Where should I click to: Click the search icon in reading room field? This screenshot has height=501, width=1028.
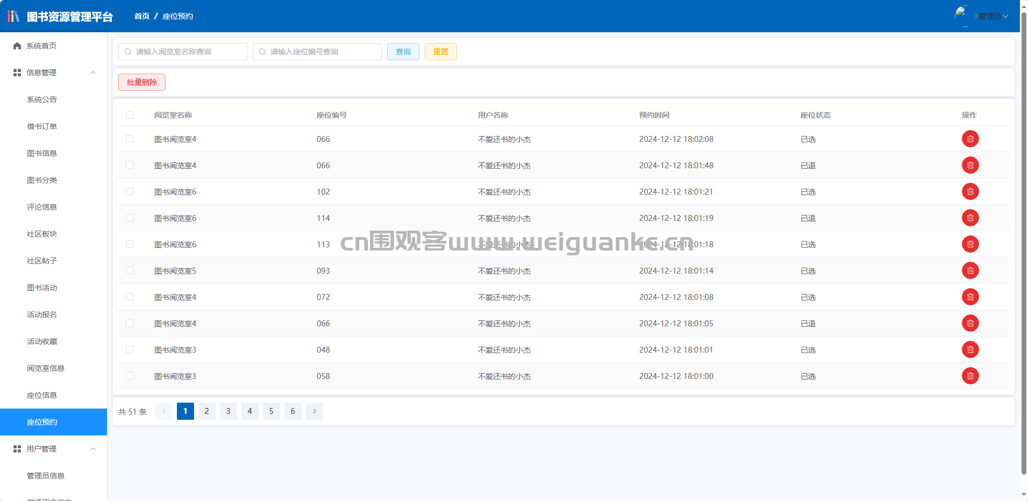click(128, 52)
